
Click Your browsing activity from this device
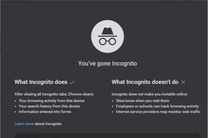pos(52,101)
